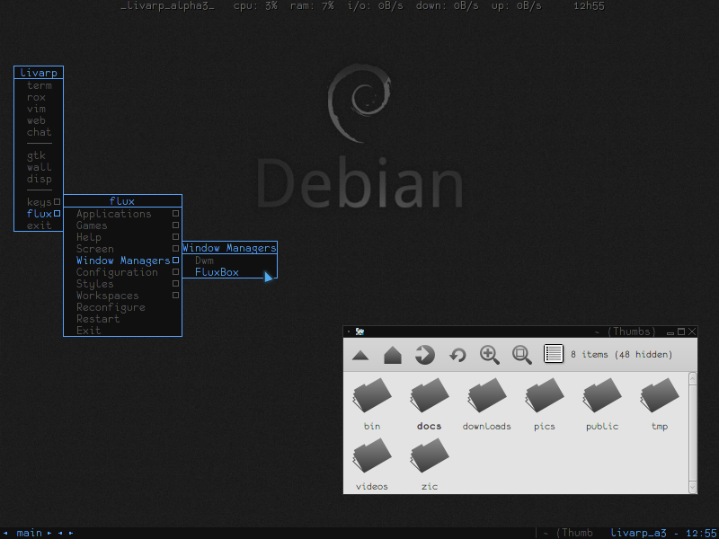Switch to list details view in ROX-Filer

(554, 354)
